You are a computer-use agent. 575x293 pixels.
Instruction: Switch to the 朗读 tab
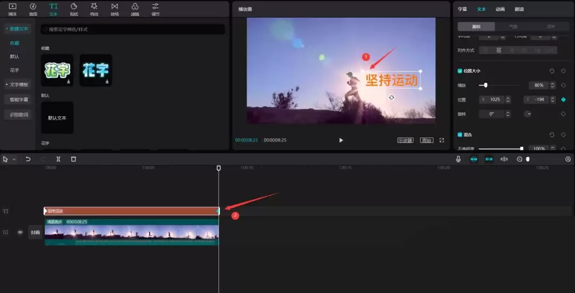[x=519, y=9]
